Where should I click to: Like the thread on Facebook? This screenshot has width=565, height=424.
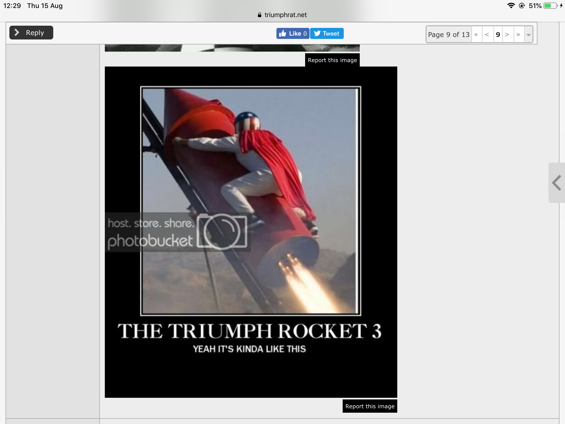click(293, 33)
